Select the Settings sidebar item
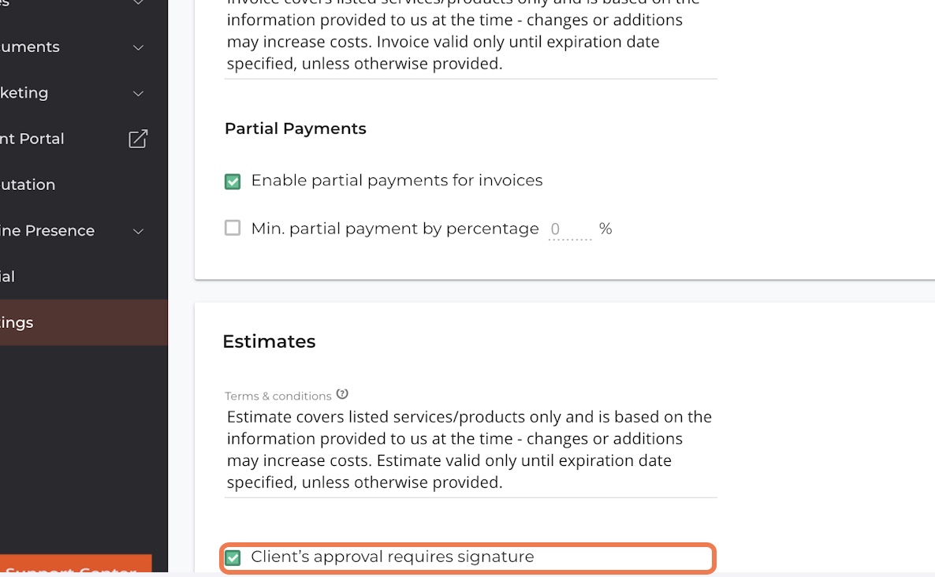The height and width of the screenshot is (577, 935). click(84, 322)
